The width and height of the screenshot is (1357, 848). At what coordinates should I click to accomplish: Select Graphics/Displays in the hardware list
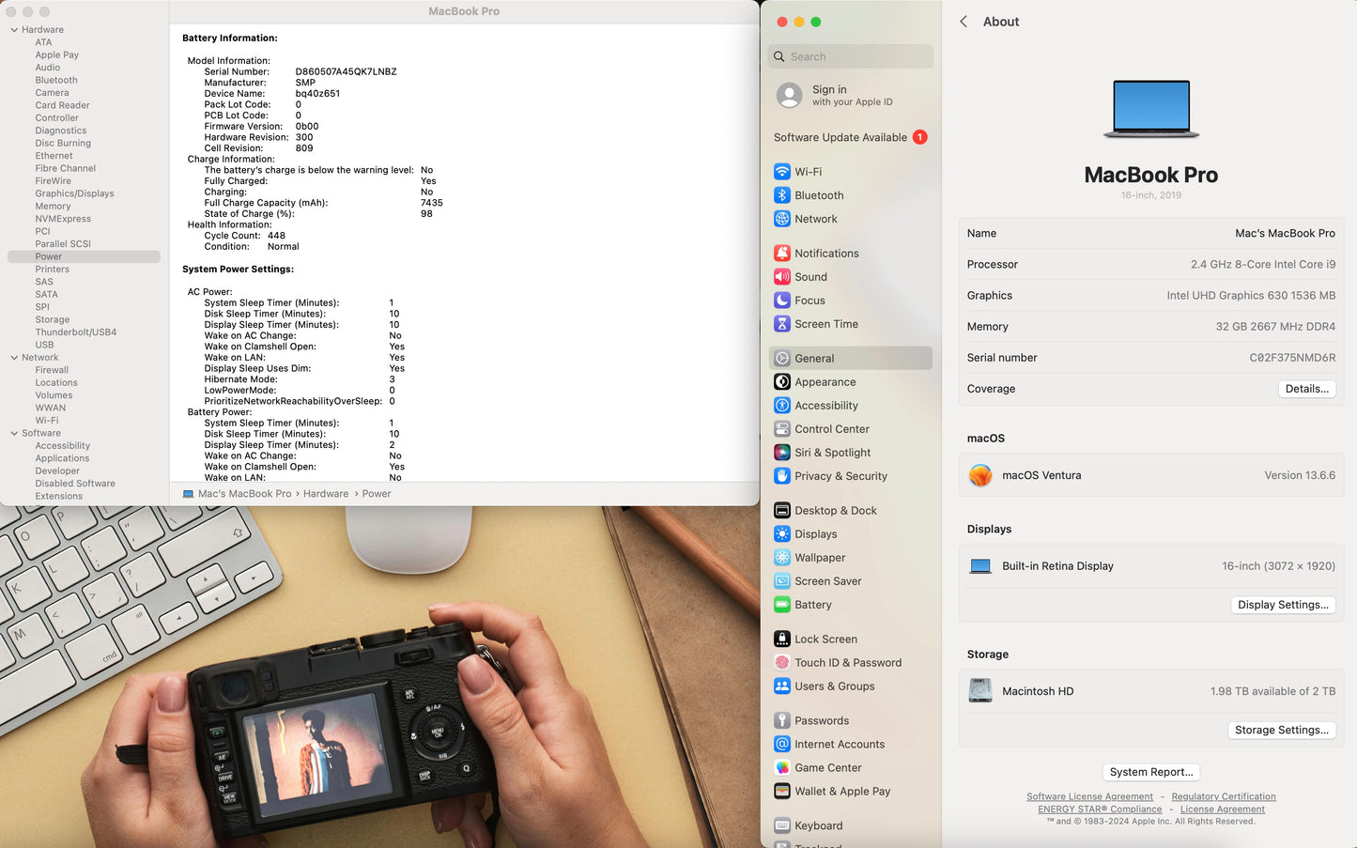coord(74,193)
